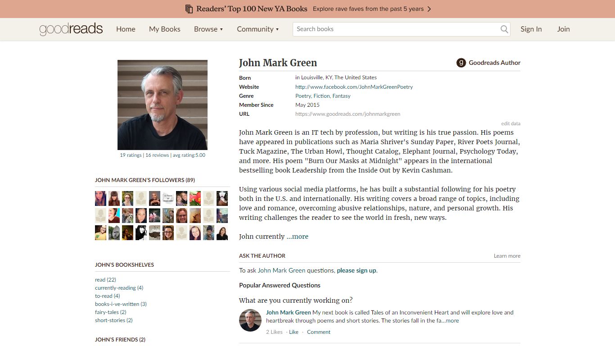Open the 'currently-reading (4)' bookshelf
The height and width of the screenshot is (346, 615).
pos(119,288)
